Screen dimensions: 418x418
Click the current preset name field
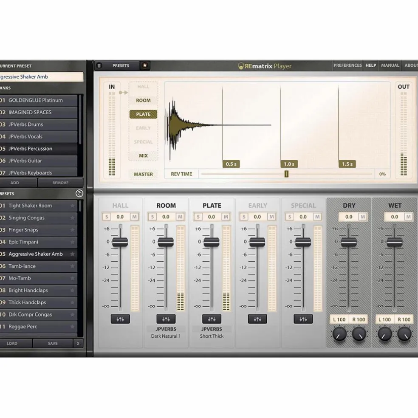[x=42, y=77]
